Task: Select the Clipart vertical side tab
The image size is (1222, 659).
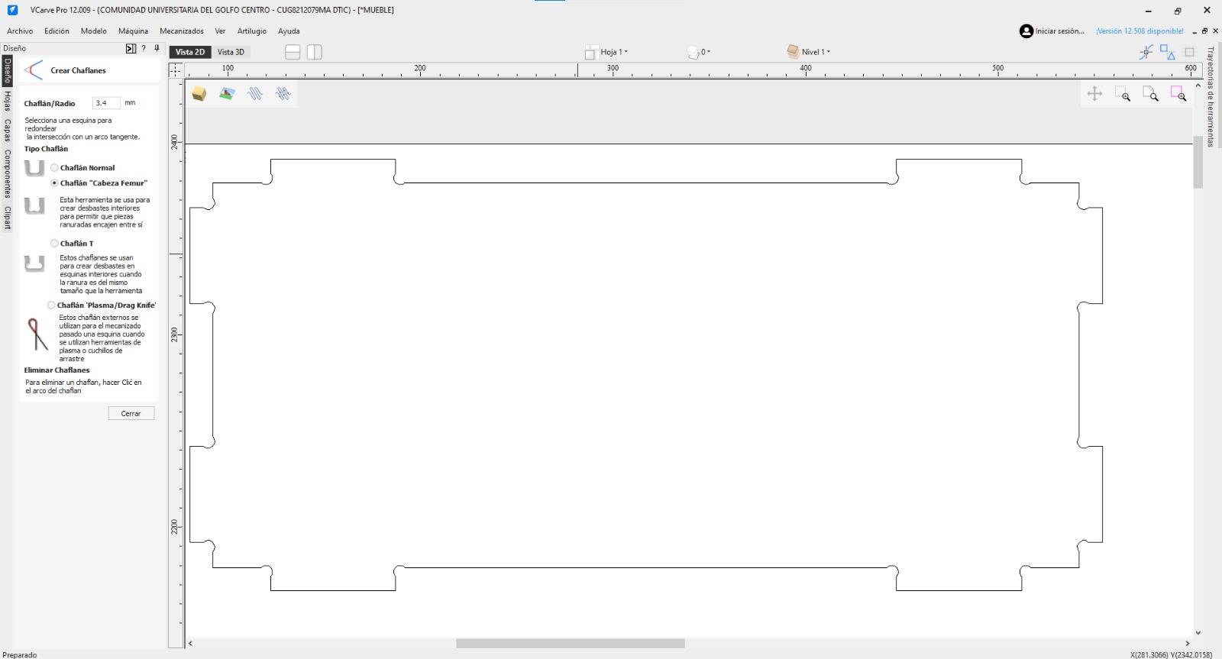Action: tap(7, 218)
